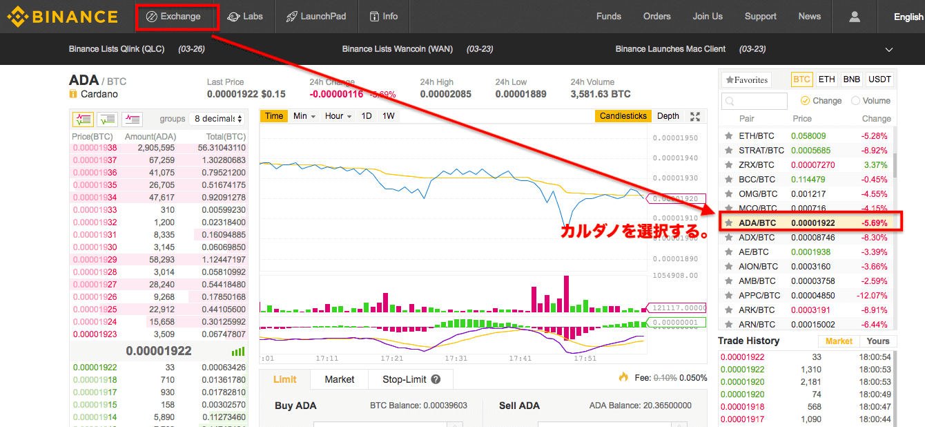Click the orange info icon beside Cardano
925x427 pixels.
[x=73, y=94]
